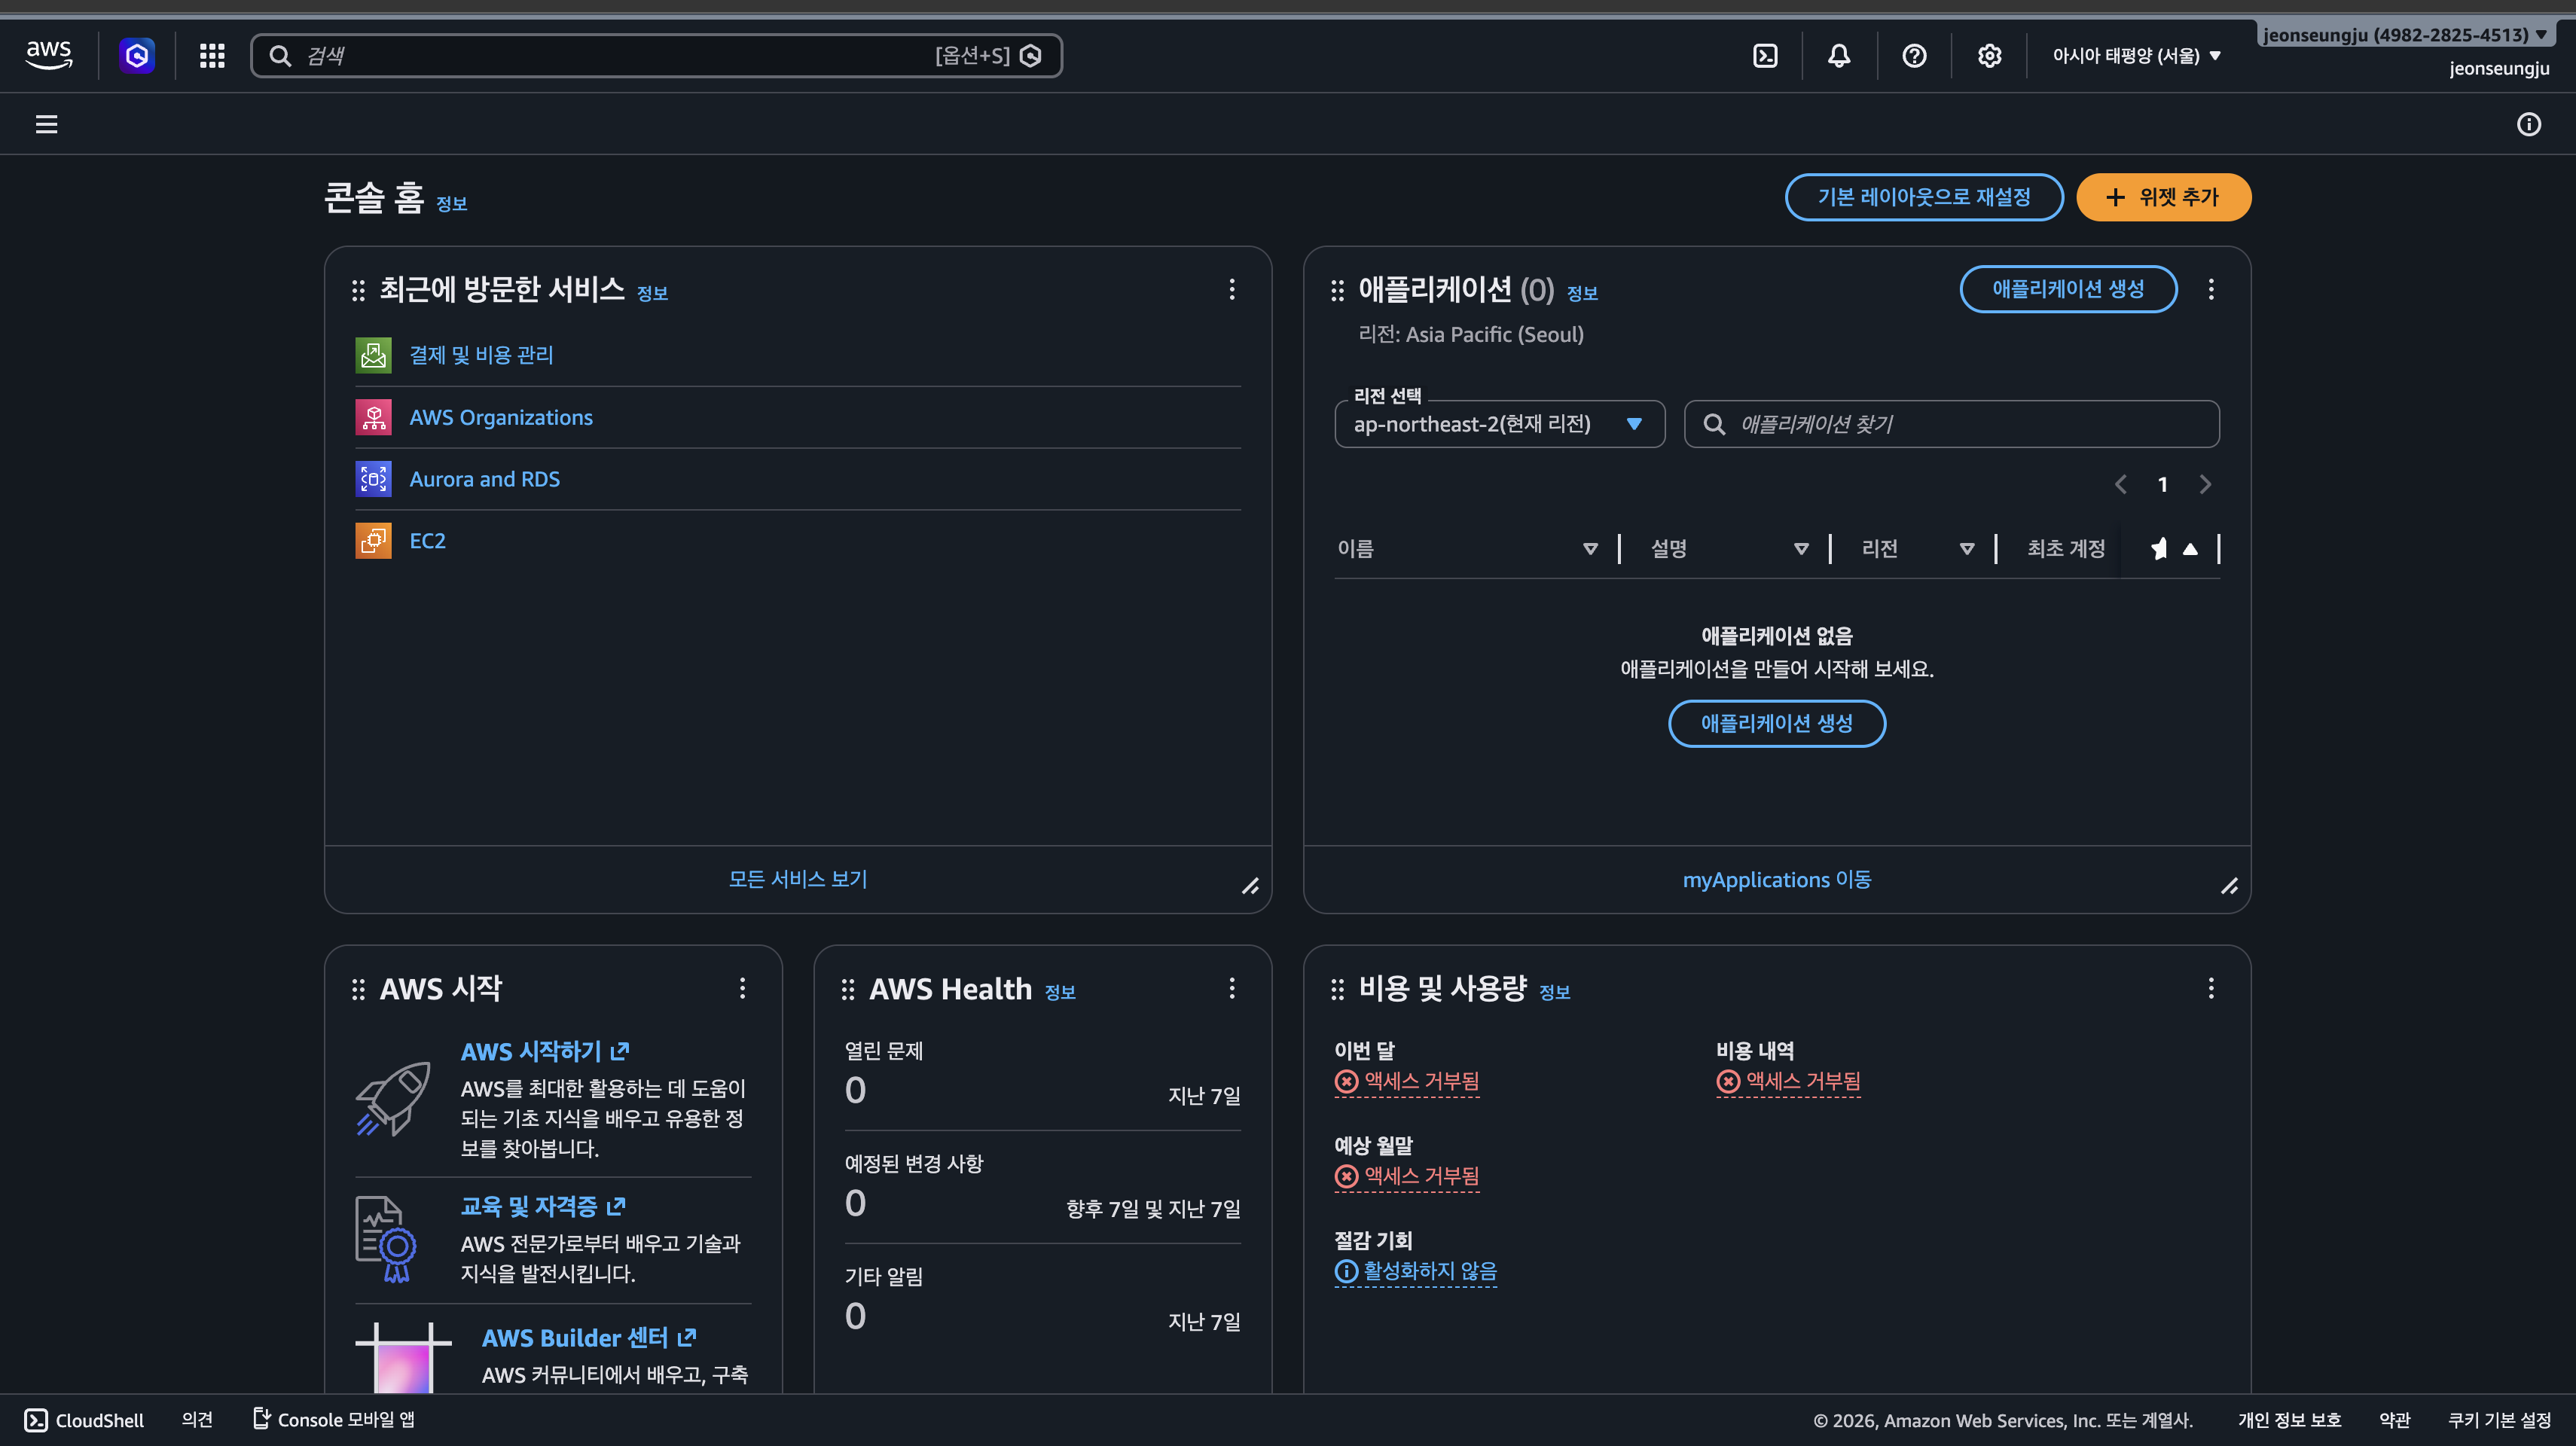Open the 쿠키 기본 설정 footer link
Image resolution: width=2576 pixels, height=1446 pixels.
(x=2499, y=1420)
